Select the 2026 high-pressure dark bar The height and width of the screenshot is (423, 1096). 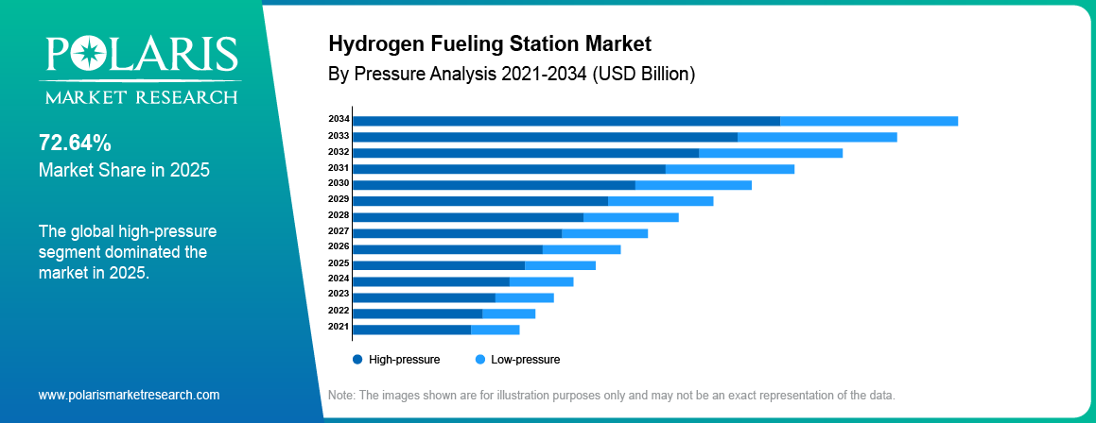point(448,250)
